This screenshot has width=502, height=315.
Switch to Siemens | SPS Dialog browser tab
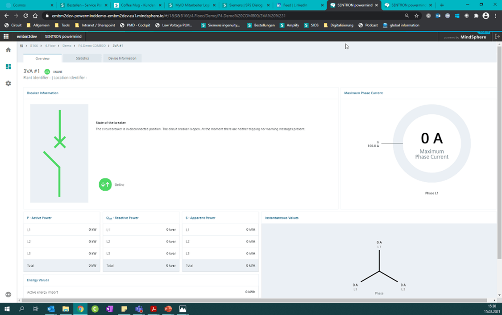point(245,5)
